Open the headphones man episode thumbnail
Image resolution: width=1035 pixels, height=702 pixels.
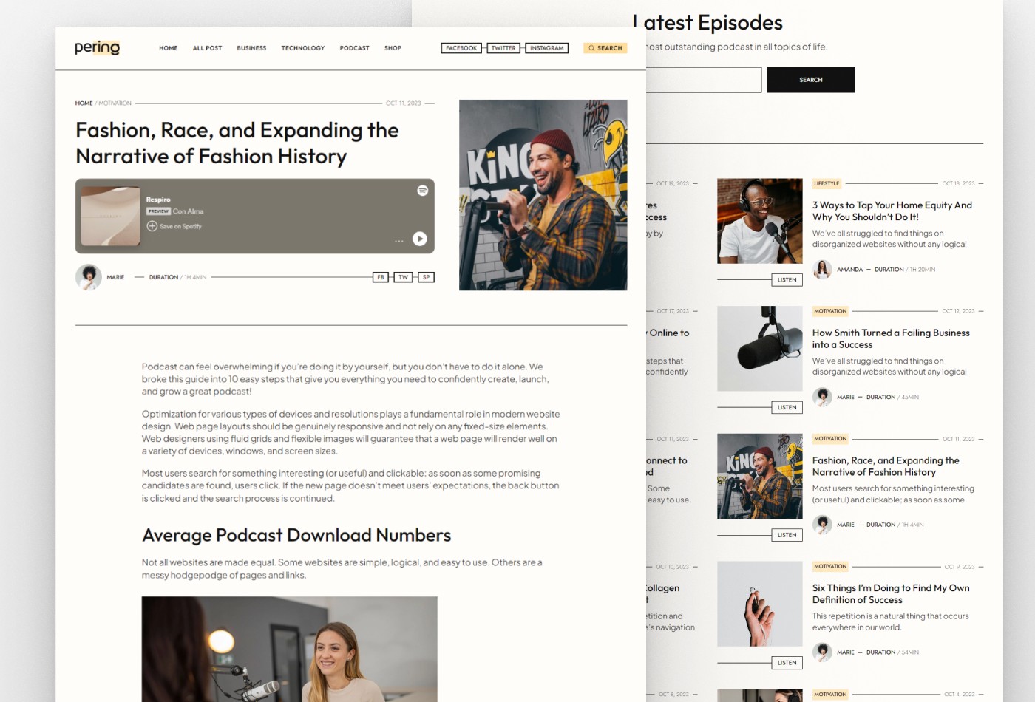click(x=760, y=221)
